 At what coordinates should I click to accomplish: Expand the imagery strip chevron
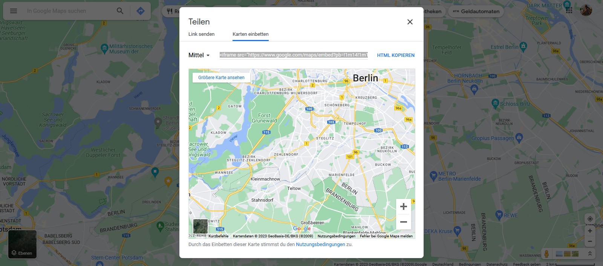click(590, 254)
